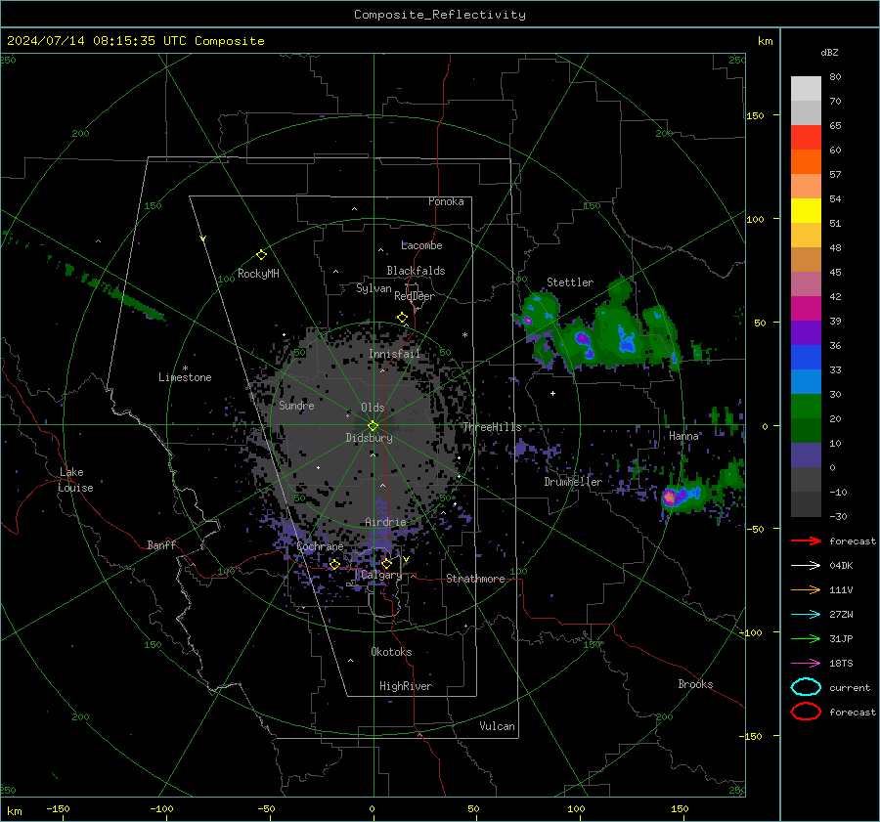Click the Innisfail city label
The height and width of the screenshot is (822, 880).
(394, 354)
